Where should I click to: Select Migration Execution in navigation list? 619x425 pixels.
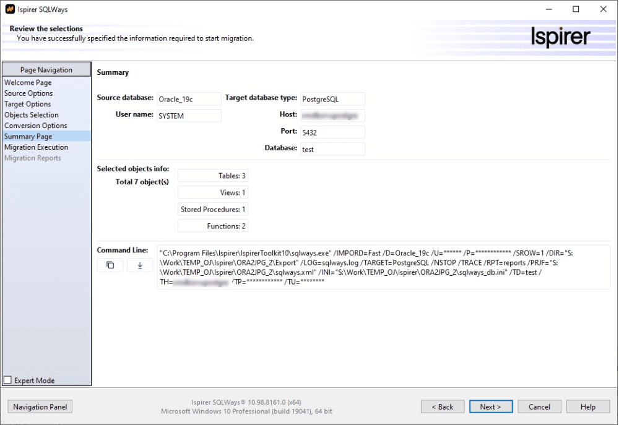[x=36, y=147]
